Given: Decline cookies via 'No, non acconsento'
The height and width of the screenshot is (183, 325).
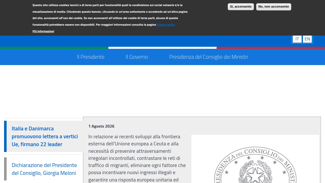Looking at the screenshot, I should pyautogui.click(x=273, y=7).
